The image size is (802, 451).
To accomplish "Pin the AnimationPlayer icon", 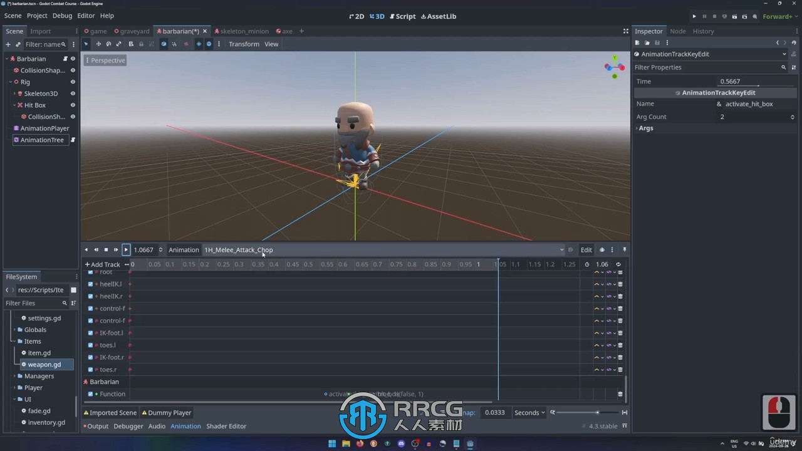I will pos(624,250).
